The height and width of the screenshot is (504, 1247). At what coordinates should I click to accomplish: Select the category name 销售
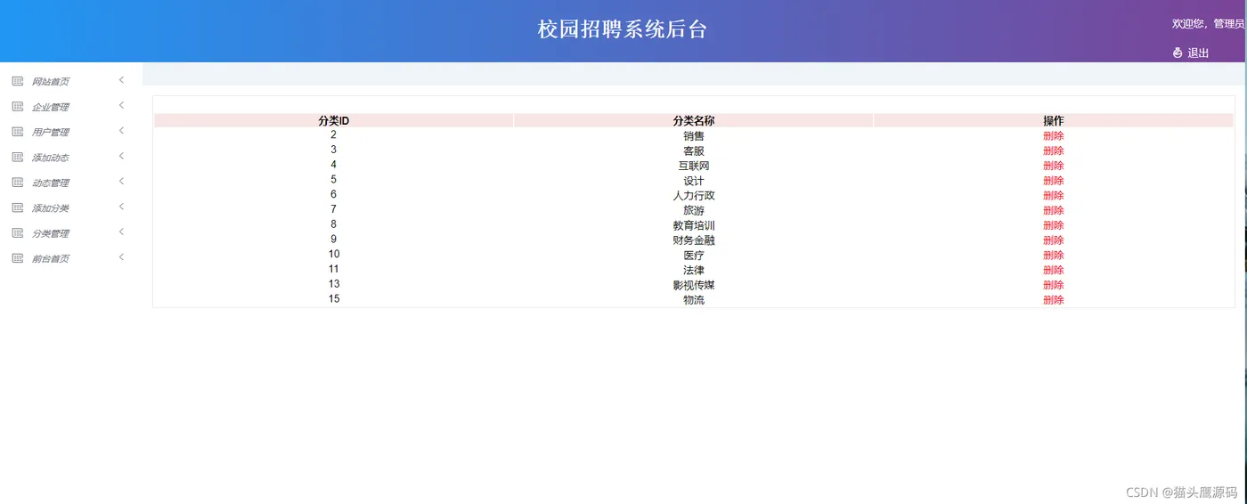tap(694, 136)
